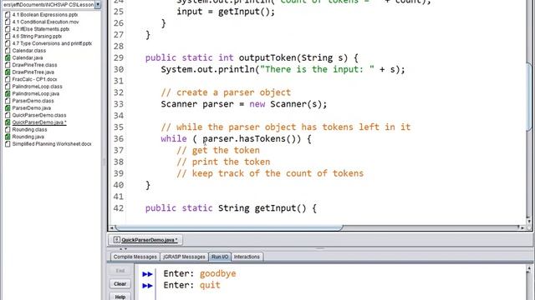
Task: Select 4.1 Conditional Execution.mov file
Action: click(45, 22)
